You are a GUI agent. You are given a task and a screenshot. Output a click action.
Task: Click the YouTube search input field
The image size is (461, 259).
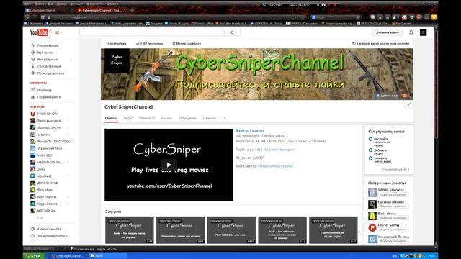tap(152, 32)
